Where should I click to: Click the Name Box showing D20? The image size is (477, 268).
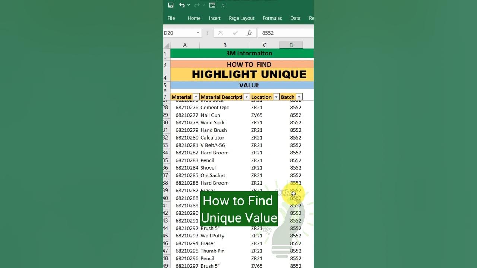(179, 33)
